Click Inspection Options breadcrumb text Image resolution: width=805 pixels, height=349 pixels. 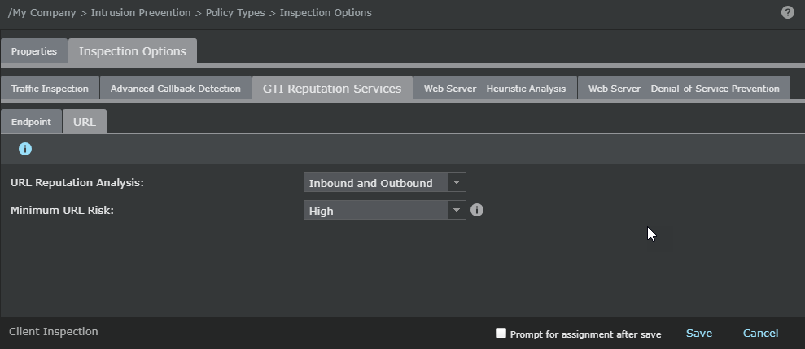pyautogui.click(x=326, y=13)
